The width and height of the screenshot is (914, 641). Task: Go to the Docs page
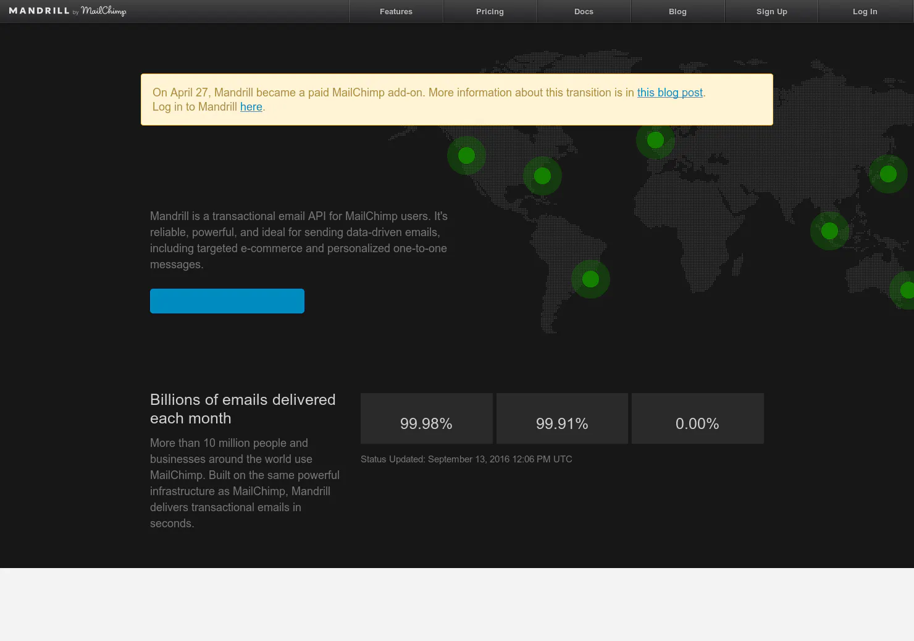pos(584,11)
